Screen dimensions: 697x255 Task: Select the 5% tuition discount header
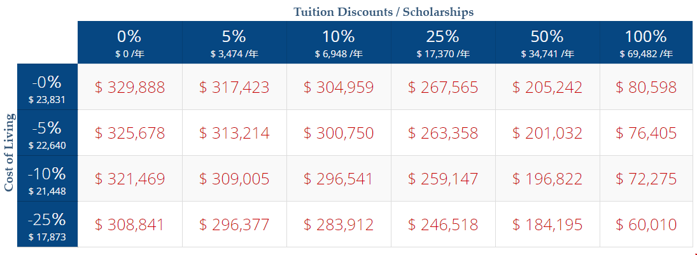[x=234, y=43]
